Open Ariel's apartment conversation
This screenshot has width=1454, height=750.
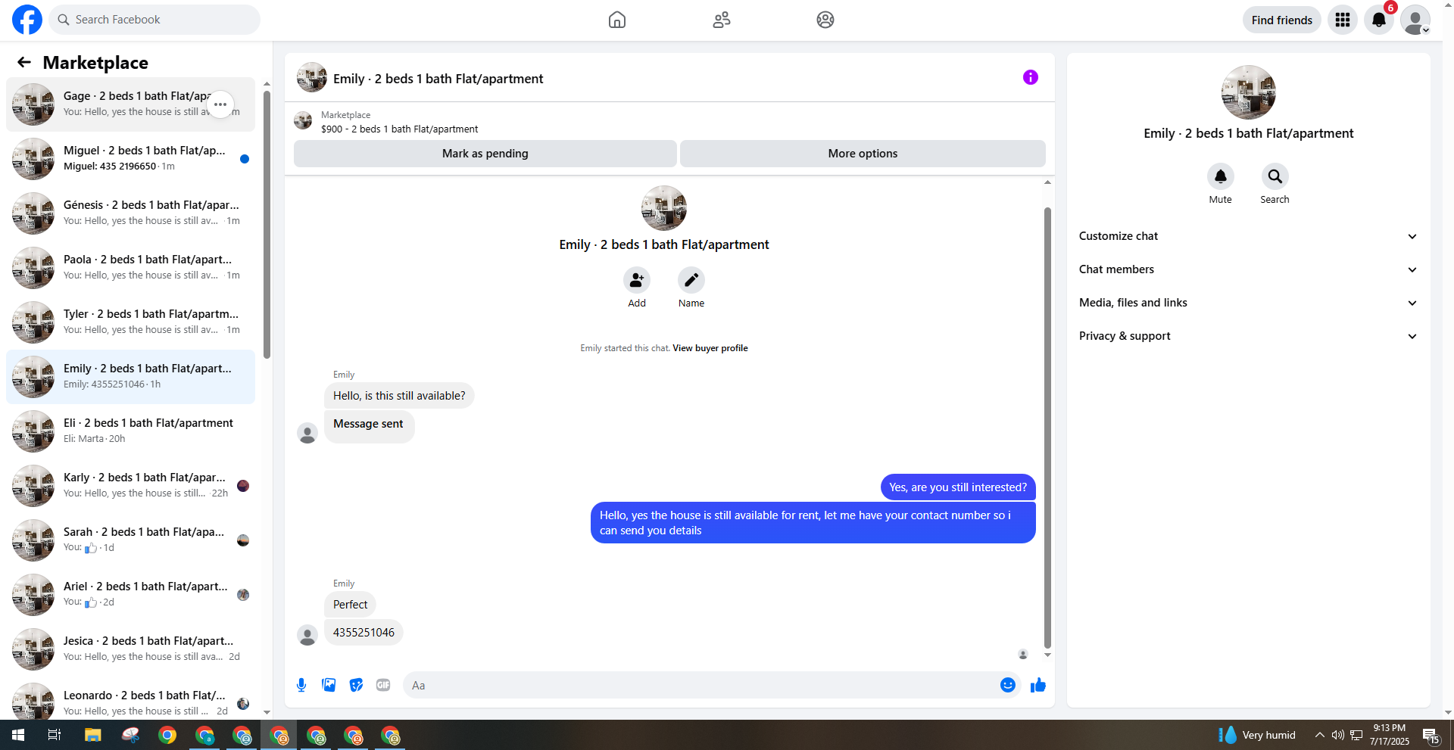(x=130, y=595)
